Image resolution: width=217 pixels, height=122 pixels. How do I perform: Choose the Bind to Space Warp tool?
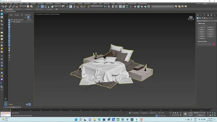(17, 6)
